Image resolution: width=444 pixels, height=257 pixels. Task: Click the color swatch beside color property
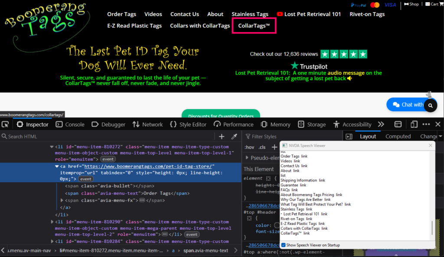[x=277, y=225]
